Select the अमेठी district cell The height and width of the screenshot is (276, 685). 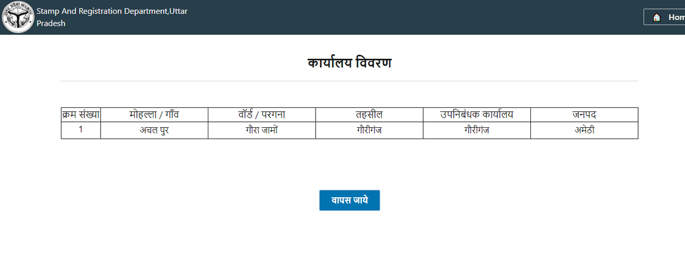tap(584, 130)
